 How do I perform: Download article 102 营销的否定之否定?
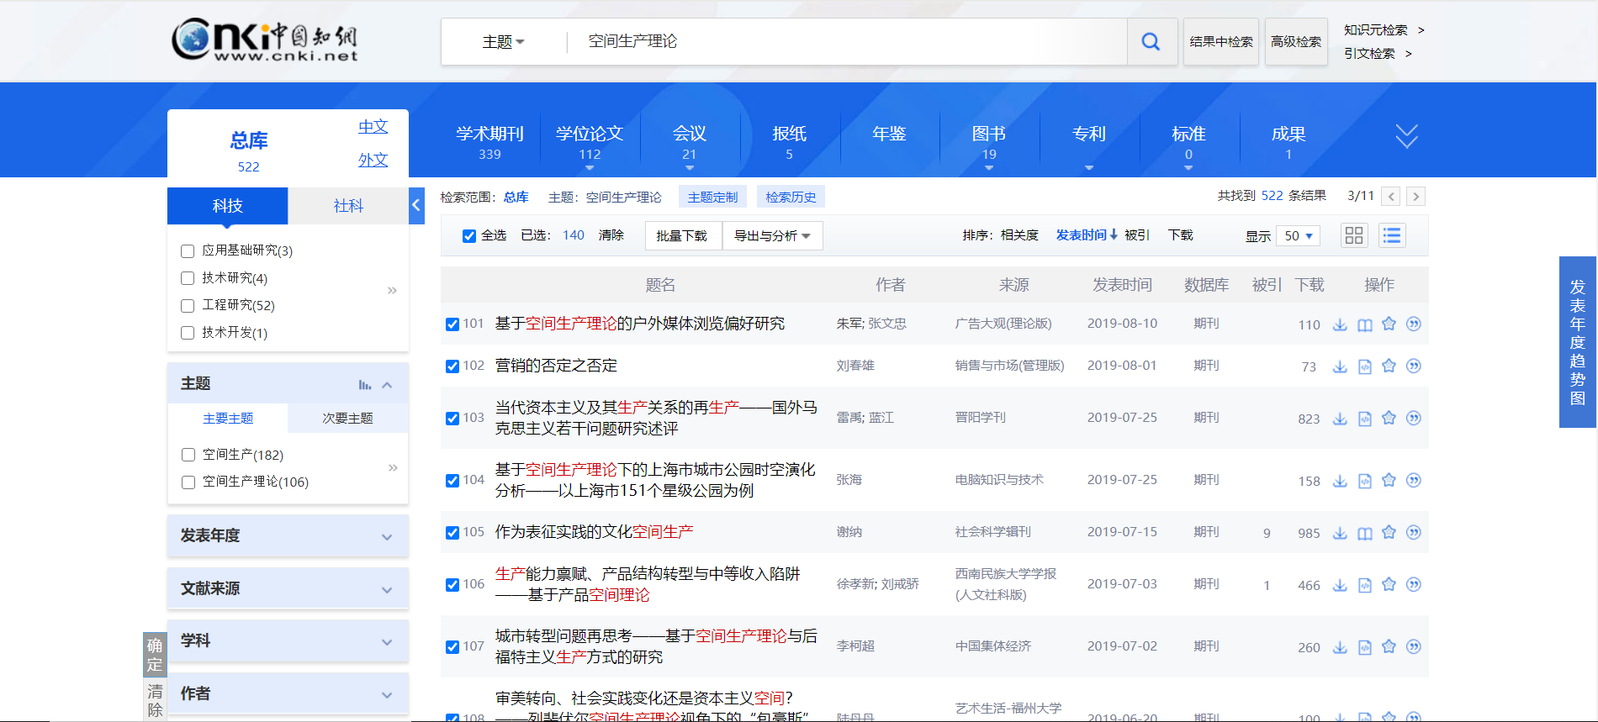[1340, 366]
